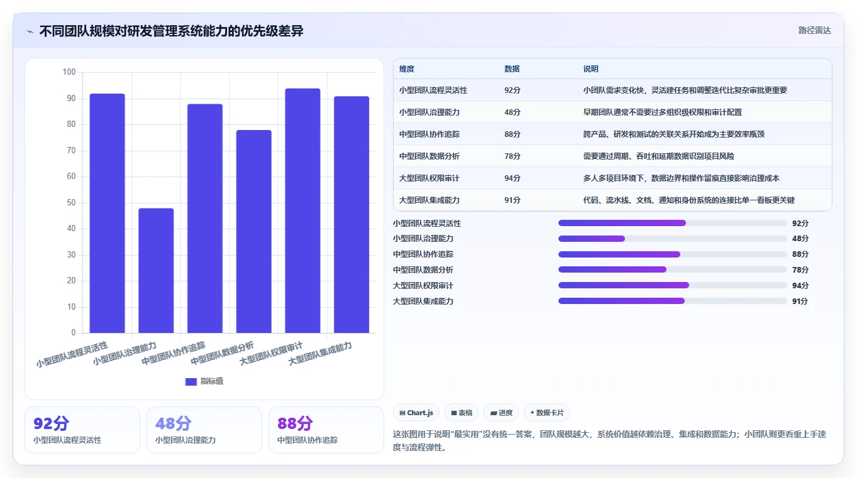Open the 48分 小型团队治理能力 stat card

click(x=204, y=430)
